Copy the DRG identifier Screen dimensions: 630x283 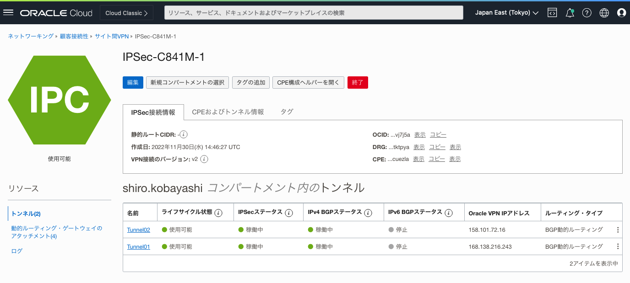tap(437, 147)
